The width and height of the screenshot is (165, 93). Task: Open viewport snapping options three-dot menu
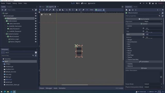[73, 10]
